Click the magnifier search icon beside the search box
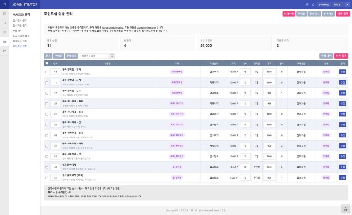The image size is (352, 215). (112, 56)
